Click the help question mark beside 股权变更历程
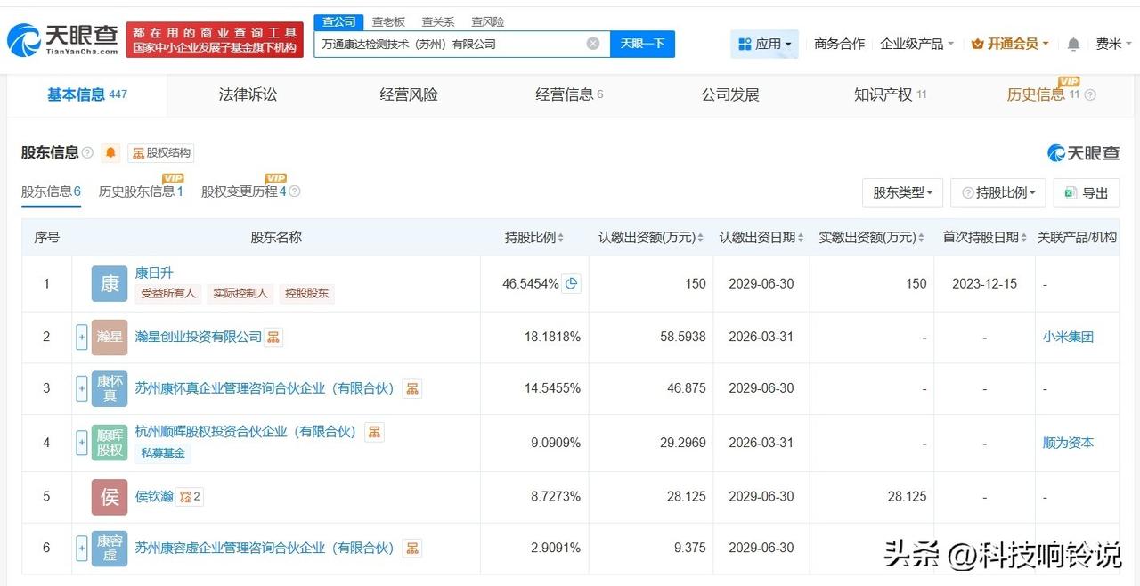The image size is (1140, 586). tap(295, 191)
